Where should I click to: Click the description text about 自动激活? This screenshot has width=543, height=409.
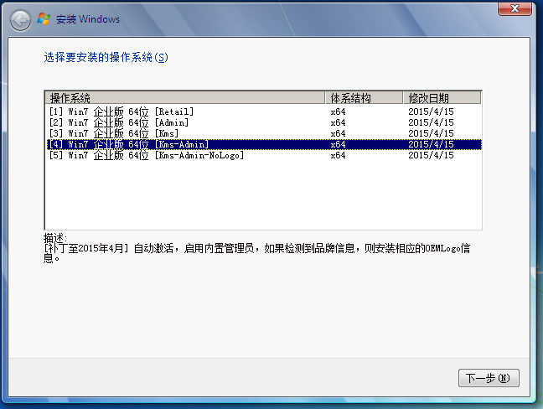pyautogui.click(x=251, y=249)
